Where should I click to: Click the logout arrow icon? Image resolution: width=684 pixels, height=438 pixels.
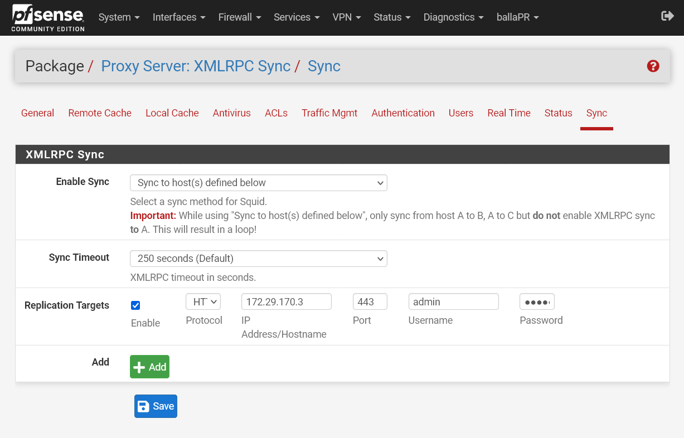coord(667,16)
